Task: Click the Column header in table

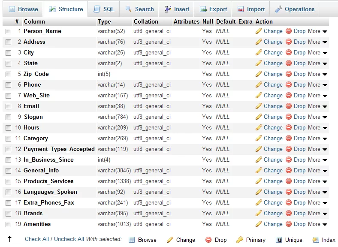Action: [34, 21]
